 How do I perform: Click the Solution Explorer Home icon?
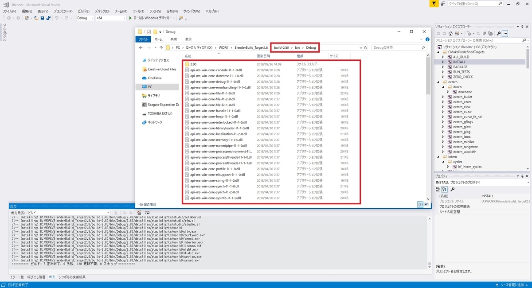(450, 34)
